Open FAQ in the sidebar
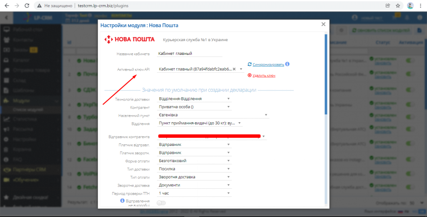 31,159
